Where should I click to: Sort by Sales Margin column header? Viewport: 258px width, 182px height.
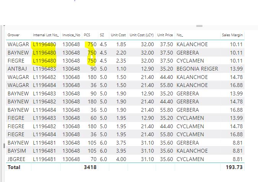(232, 35)
